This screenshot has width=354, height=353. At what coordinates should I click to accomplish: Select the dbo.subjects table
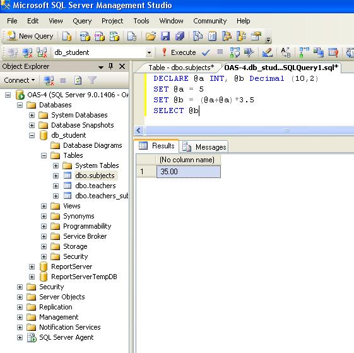pyautogui.click(x=95, y=176)
